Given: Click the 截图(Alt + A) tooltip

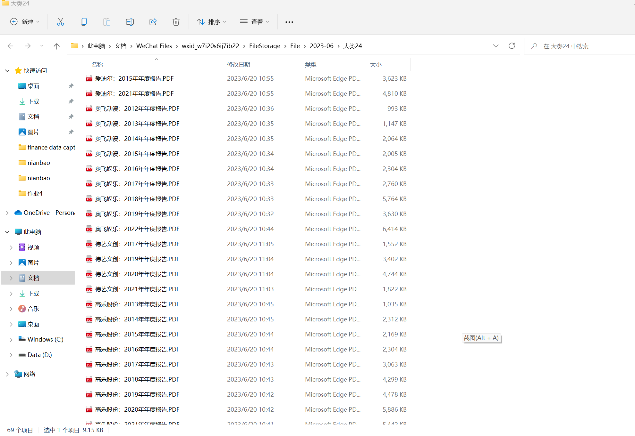Looking at the screenshot, I should click(481, 338).
